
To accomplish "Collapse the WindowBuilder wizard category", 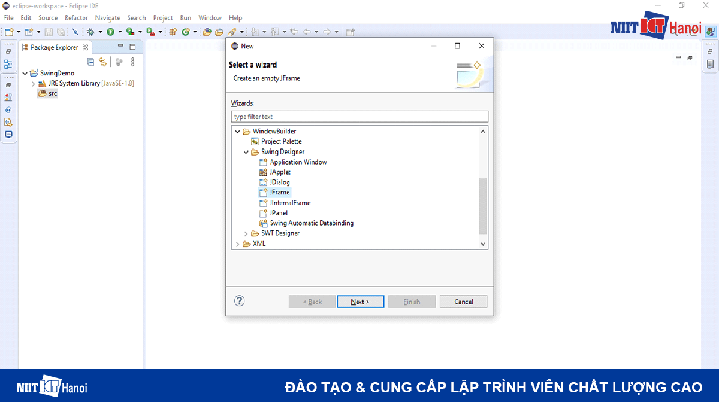I will coord(237,131).
